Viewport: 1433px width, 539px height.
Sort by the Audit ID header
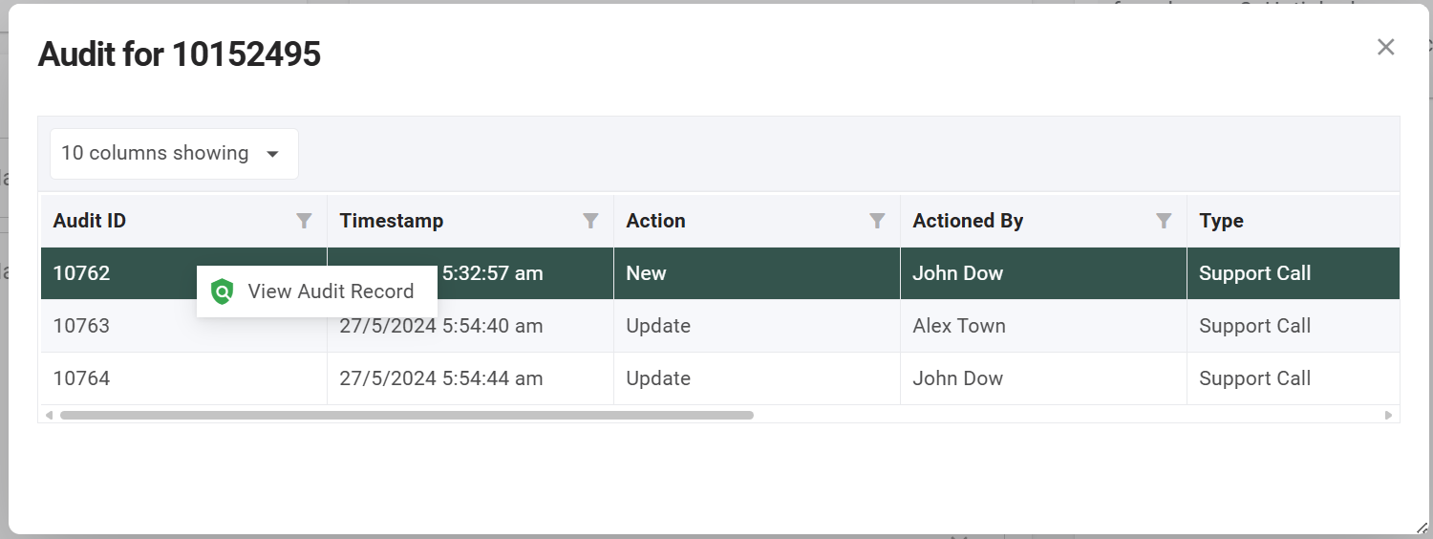pos(90,221)
